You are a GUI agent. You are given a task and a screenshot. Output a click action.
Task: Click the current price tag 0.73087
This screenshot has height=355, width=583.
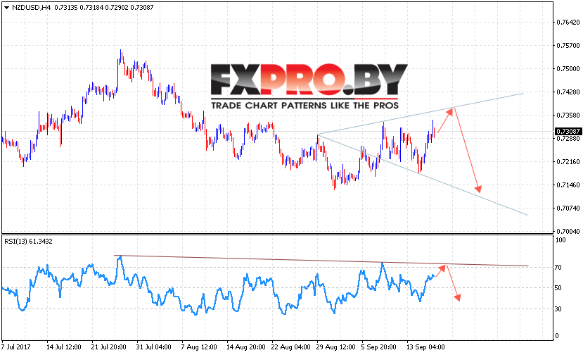tap(568, 131)
